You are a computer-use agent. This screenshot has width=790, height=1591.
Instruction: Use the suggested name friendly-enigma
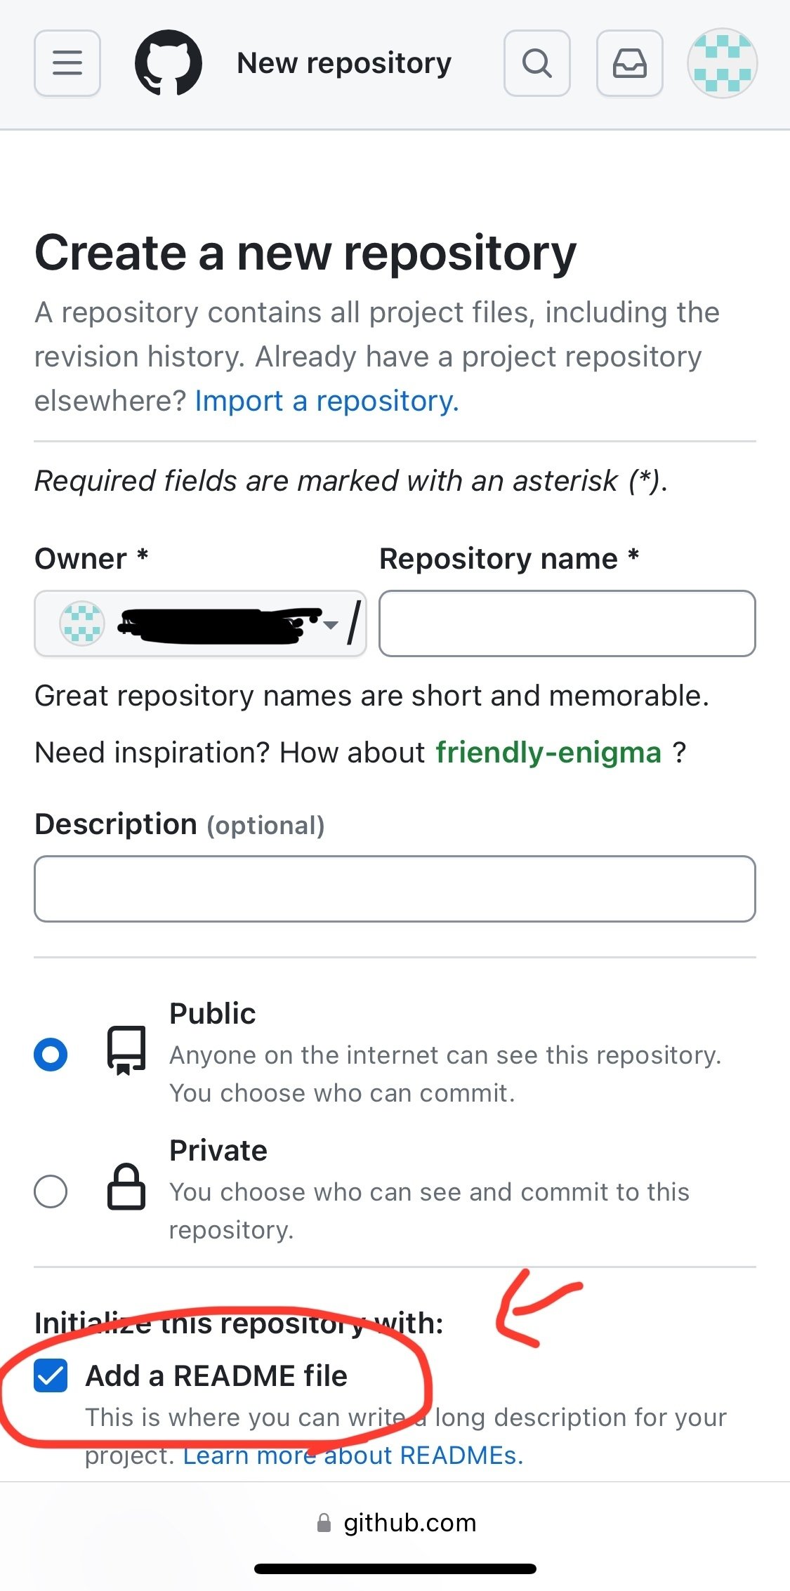tap(548, 753)
